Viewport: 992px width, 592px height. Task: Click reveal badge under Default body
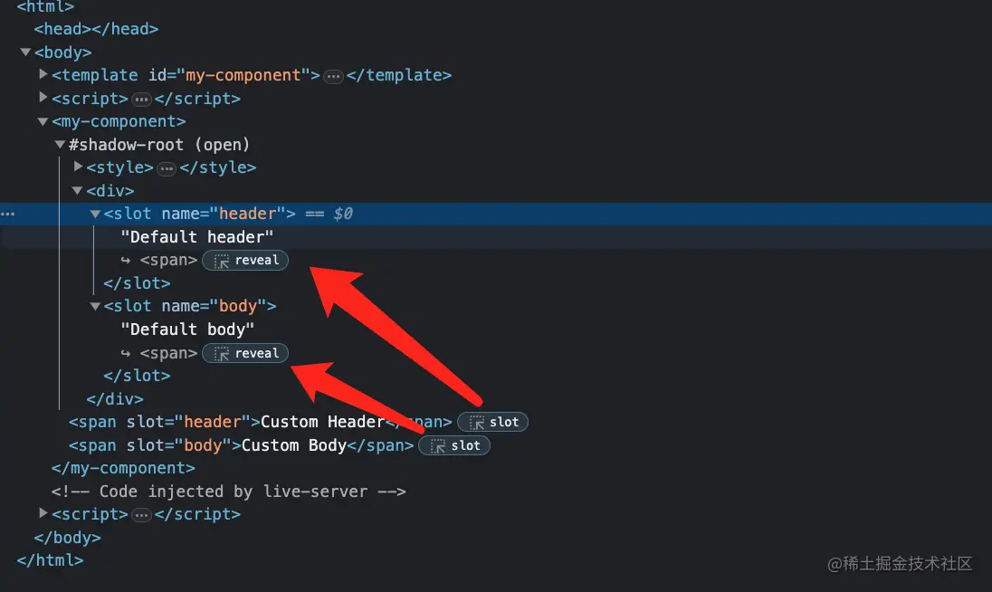245,353
